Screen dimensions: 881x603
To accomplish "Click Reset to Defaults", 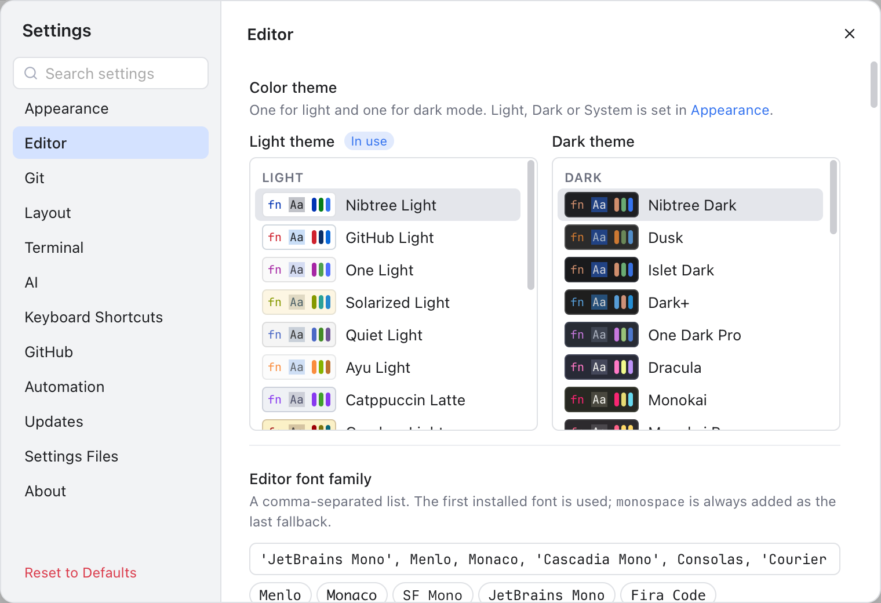I will pyautogui.click(x=81, y=573).
